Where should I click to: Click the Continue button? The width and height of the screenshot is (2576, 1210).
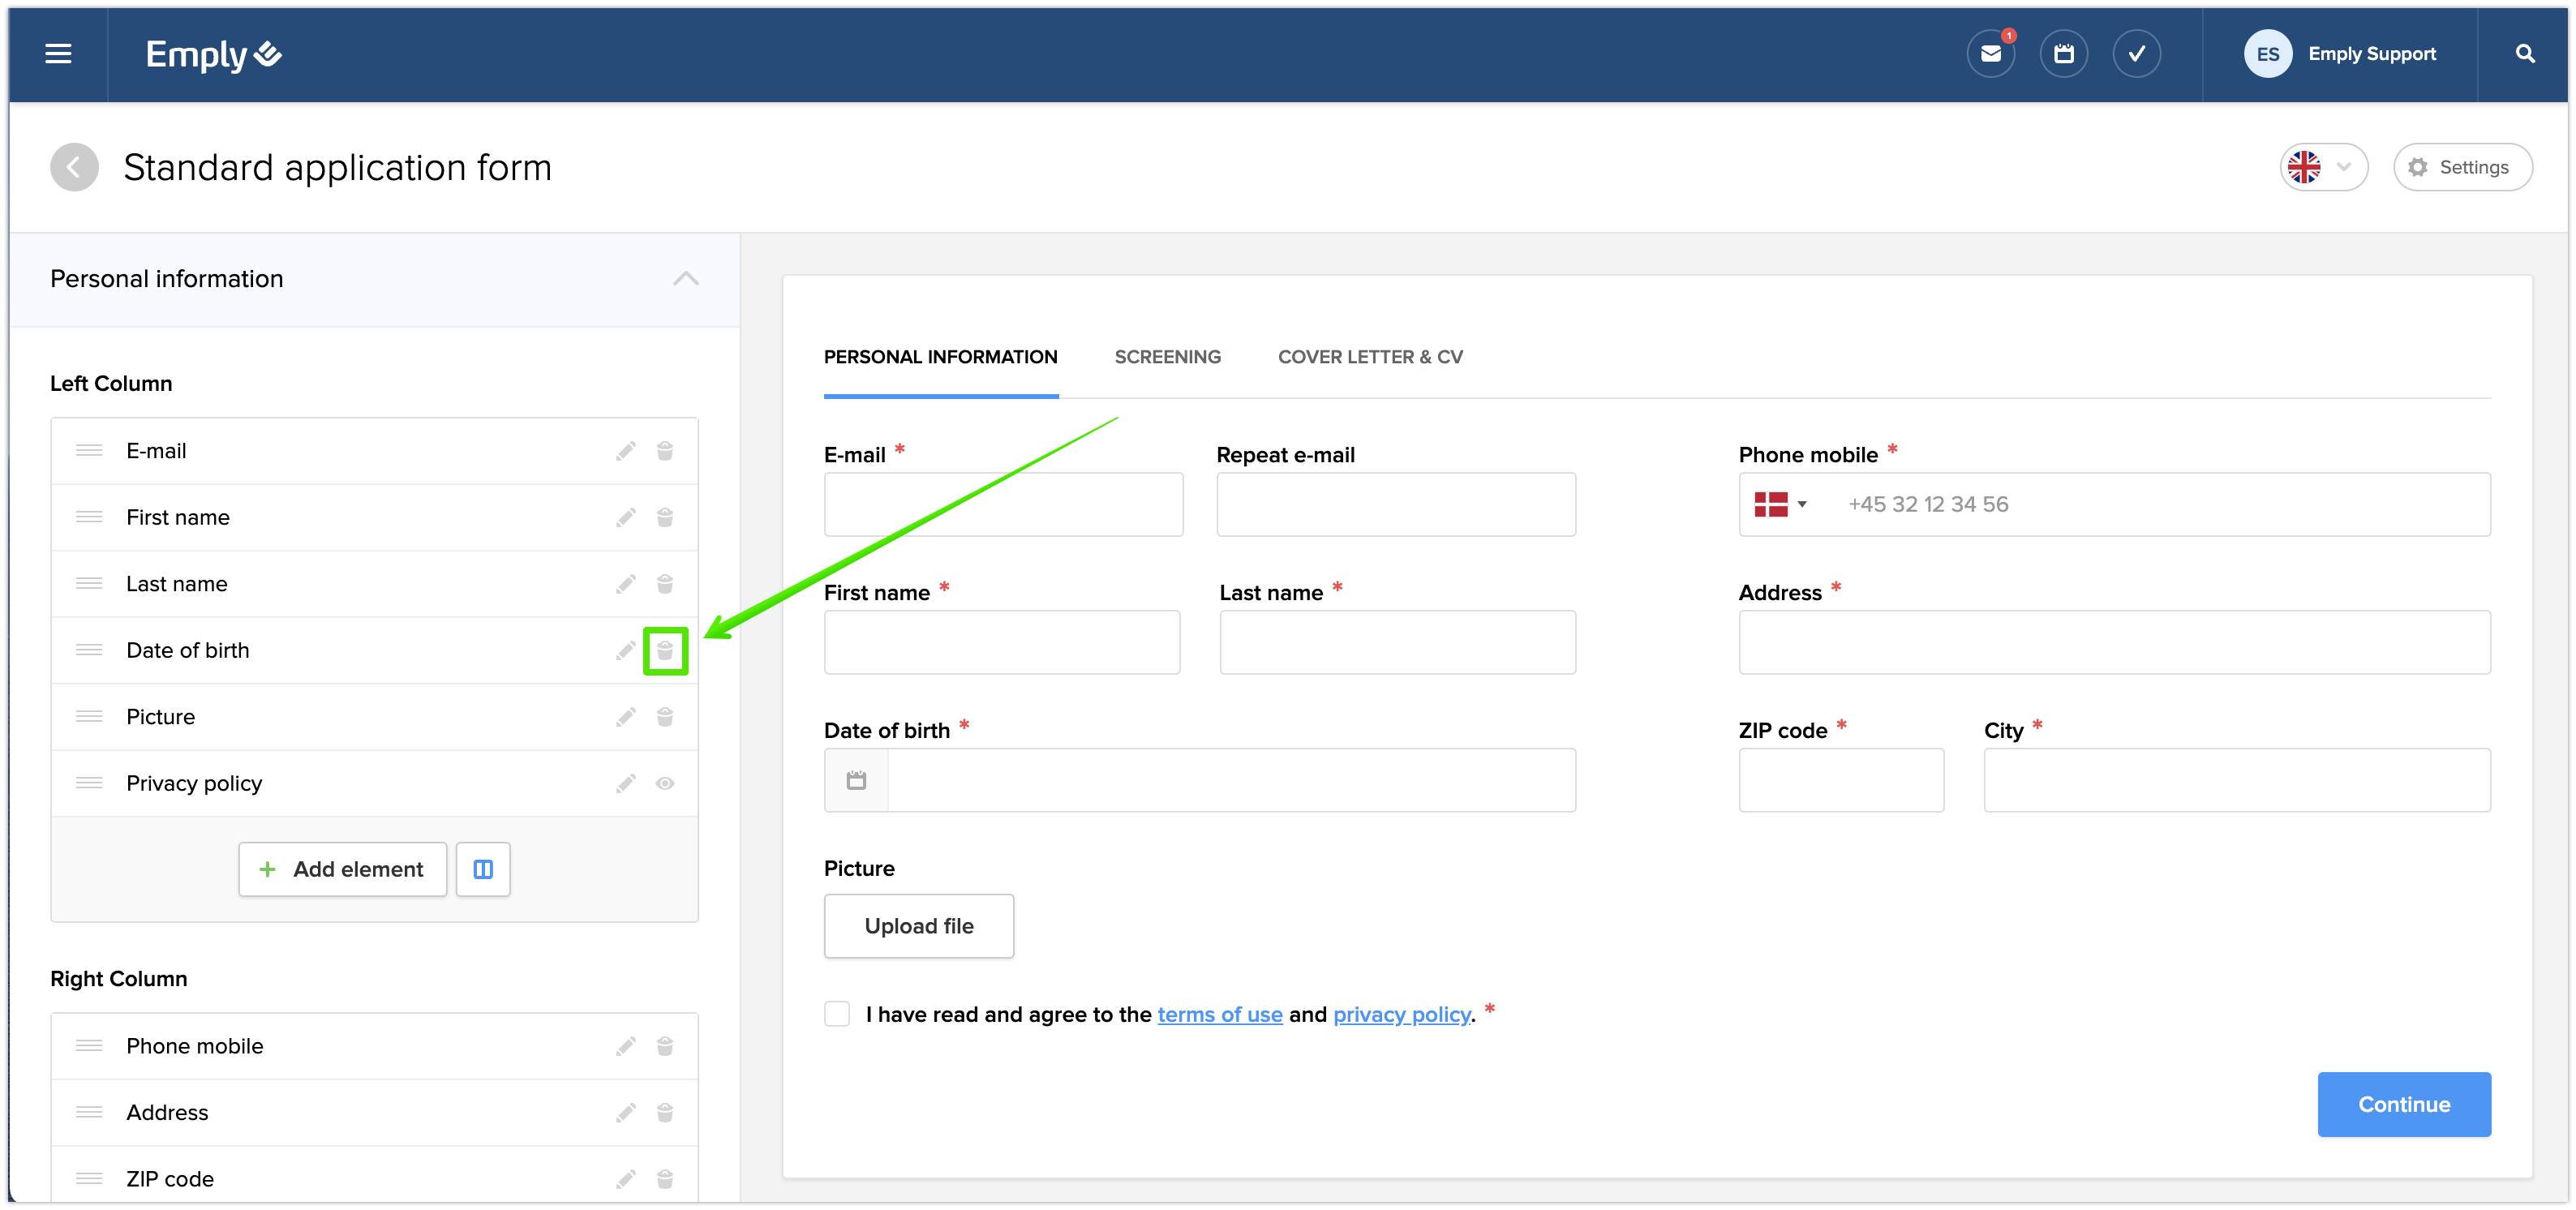pos(2403,1104)
